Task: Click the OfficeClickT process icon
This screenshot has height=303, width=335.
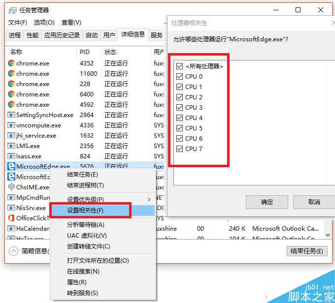Action: (11, 218)
